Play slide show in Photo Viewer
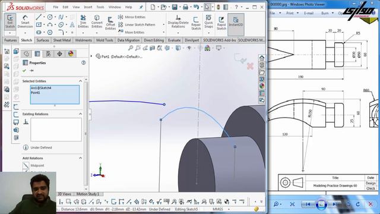This screenshot has height=214, width=380. [321, 204]
